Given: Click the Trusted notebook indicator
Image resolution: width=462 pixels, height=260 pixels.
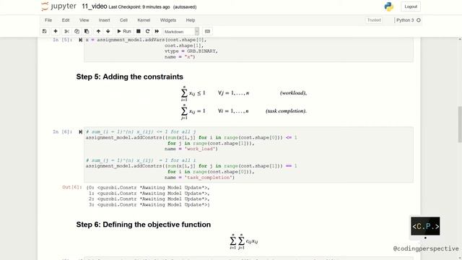Looking at the screenshot, I should [x=374, y=20].
